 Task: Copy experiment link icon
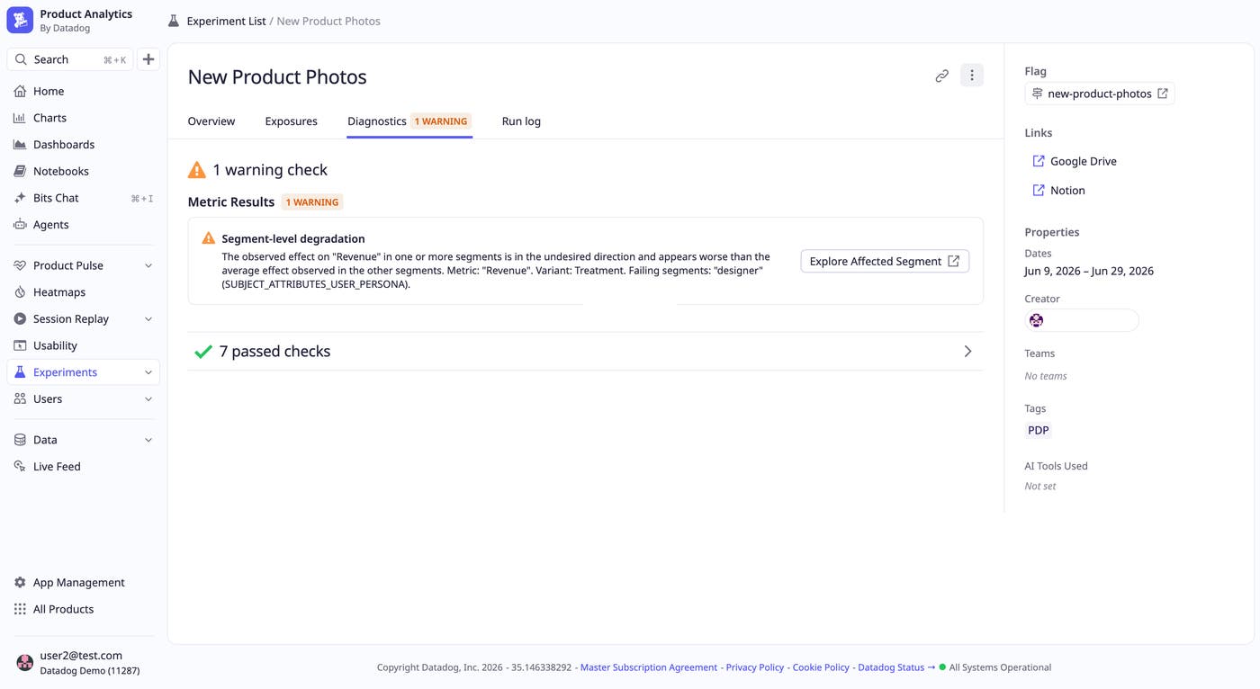941,76
